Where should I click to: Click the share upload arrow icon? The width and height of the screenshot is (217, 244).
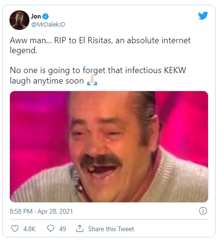[x=80, y=228]
